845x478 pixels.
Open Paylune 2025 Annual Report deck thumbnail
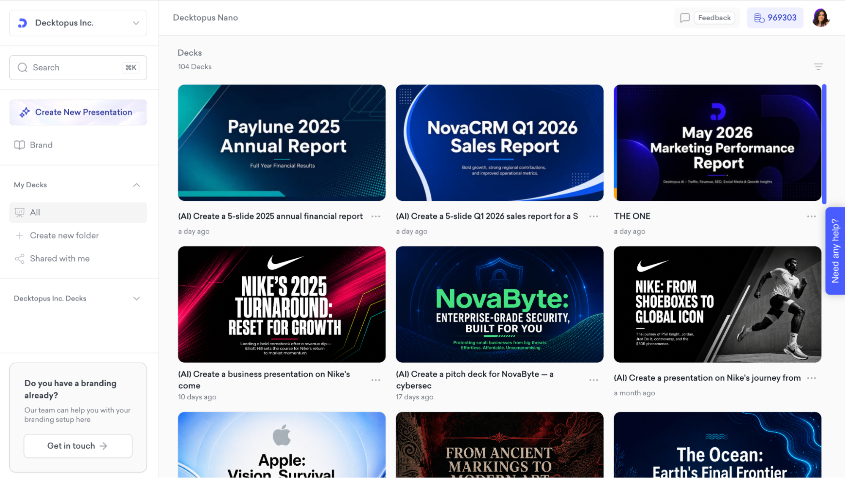click(282, 143)
